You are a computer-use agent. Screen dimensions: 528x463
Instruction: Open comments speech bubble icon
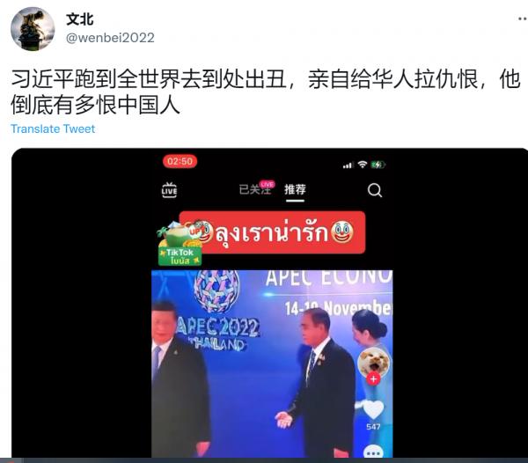pos(373,452)
